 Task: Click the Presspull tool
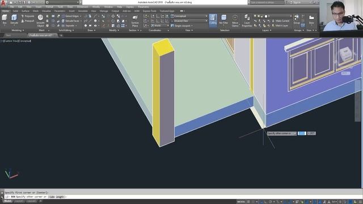pyautogui.click(x=28, y=21)
